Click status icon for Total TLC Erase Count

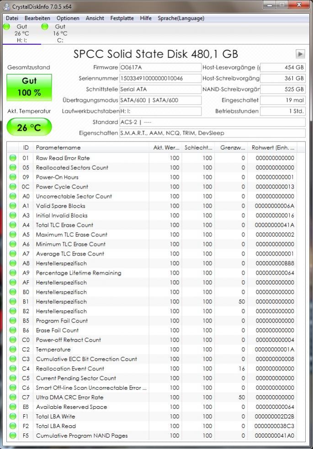pyautogui.click(x=13, y=225)
